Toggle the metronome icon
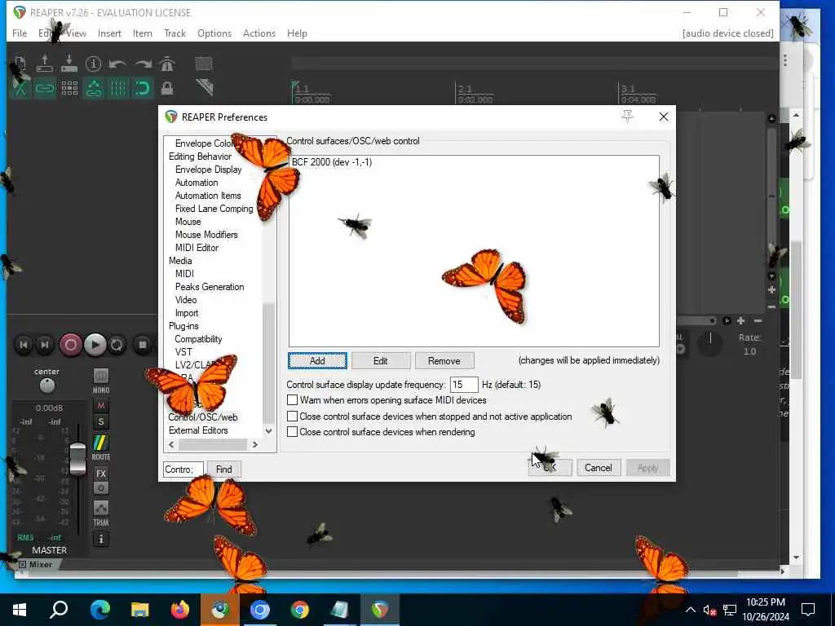 pos(166,64)
